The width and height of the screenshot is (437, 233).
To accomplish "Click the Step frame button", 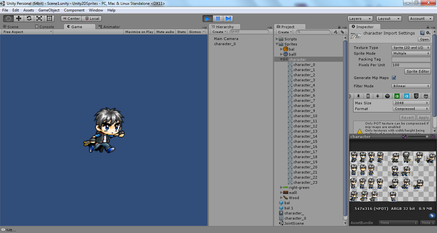I will [x=228, y=19].
